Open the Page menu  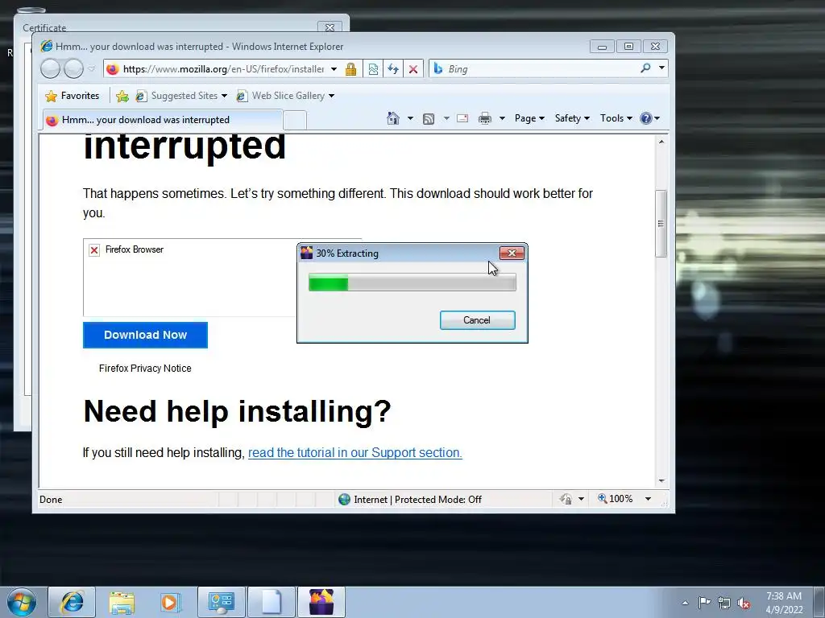coord(529,118)
